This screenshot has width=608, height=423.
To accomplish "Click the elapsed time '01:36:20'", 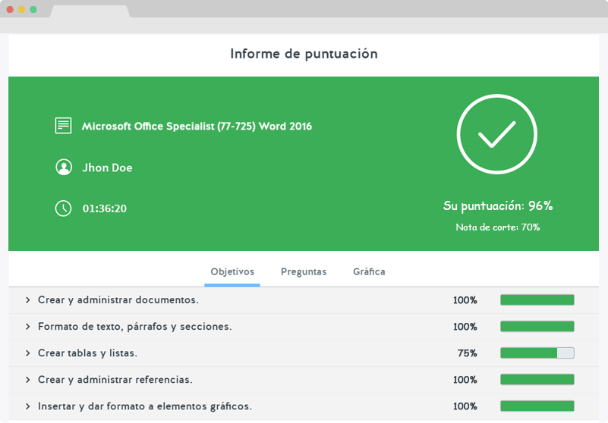I will [x=105, y=208].
